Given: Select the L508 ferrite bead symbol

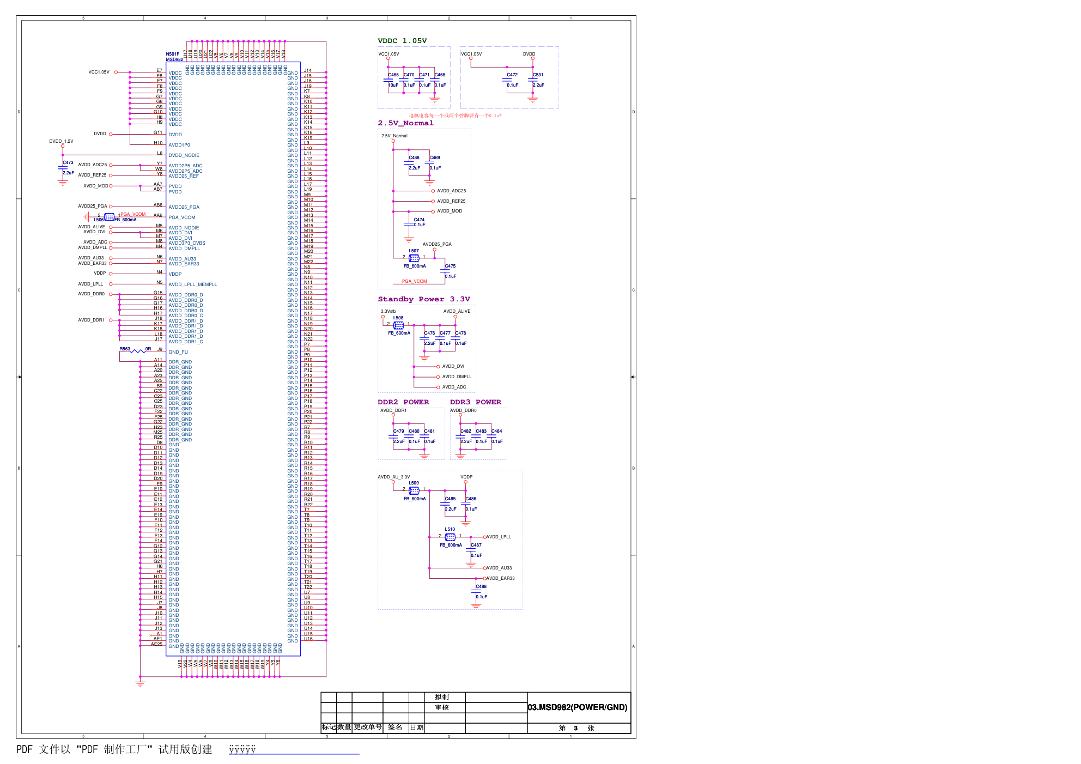Looking at the screenshot, I should (x=399, y=325).
